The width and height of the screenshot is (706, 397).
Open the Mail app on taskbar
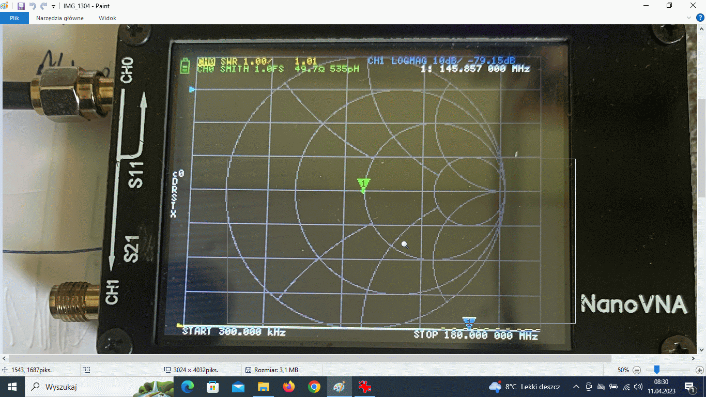238,387
